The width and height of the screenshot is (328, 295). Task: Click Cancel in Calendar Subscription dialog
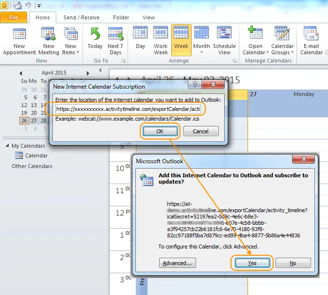point(201,131)
